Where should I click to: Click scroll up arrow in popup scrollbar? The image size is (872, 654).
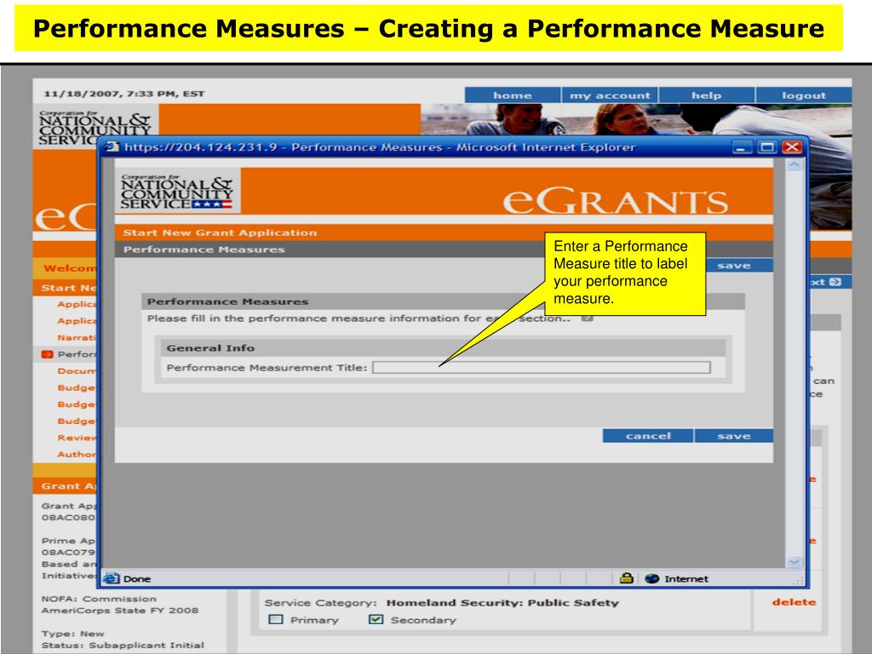coord(795,165)
